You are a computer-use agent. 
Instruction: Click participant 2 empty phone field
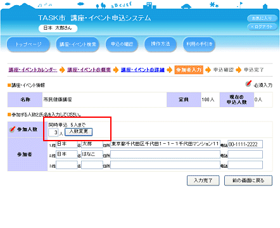(x=245, y=155)
